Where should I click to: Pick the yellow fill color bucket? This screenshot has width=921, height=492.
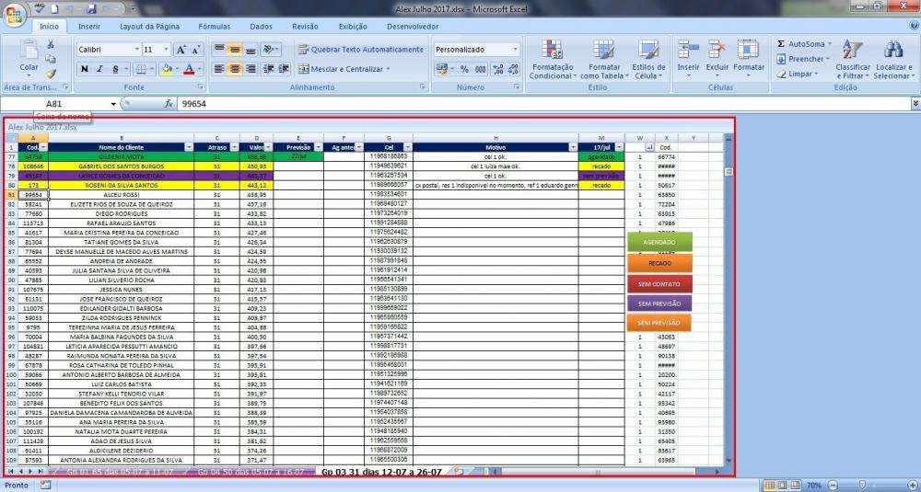167,69
